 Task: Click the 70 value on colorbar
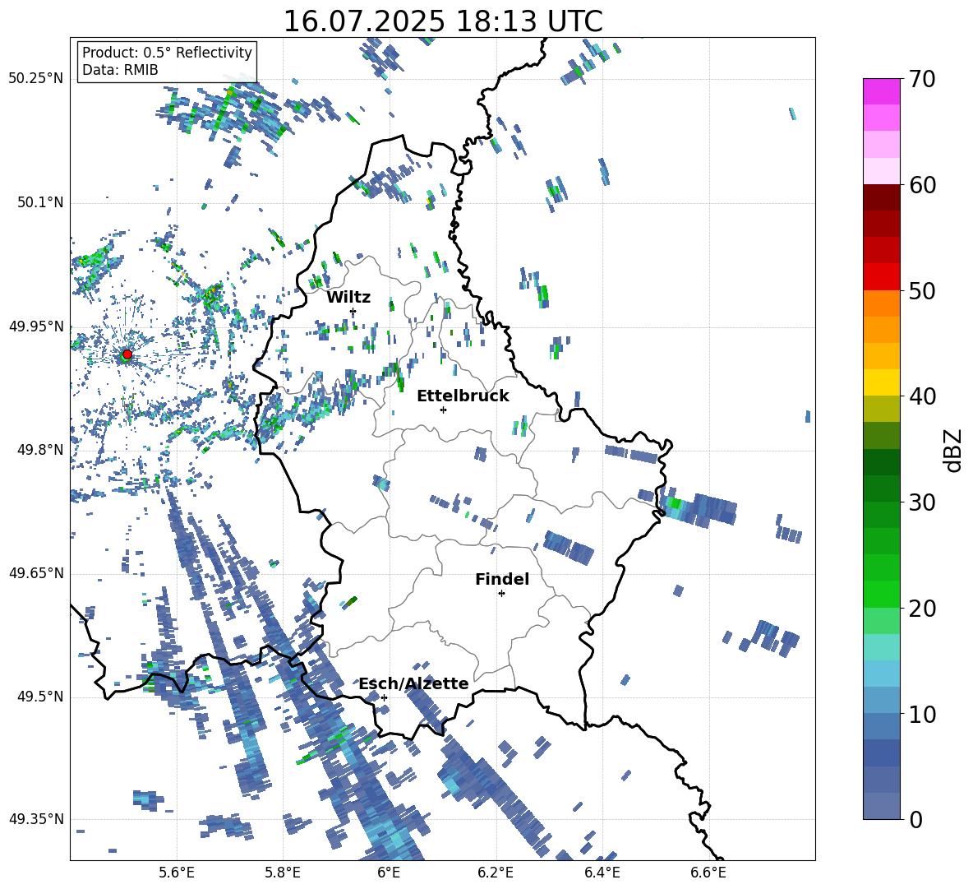click(x=922, y=79)
